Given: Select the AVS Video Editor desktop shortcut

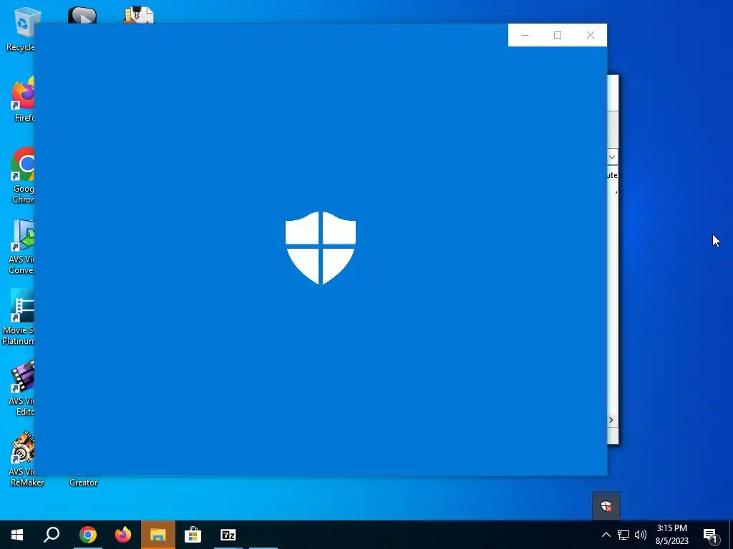Looking at the screenshot, I should (21, 388).
